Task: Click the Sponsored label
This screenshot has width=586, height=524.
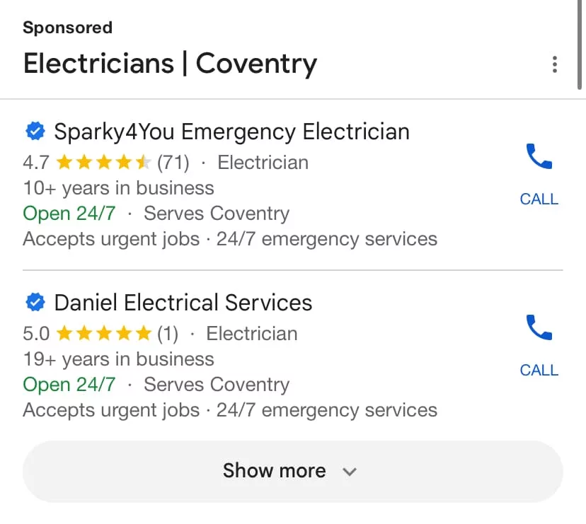Action: tap(68, 28)
